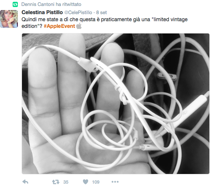Open the tweet permalink via "8 set"
Viewport: 212px width, 187px height.
point(102,12)
